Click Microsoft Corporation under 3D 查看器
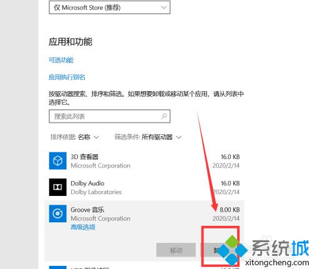This screenshot has width=312, height=269. coord(100,165)
